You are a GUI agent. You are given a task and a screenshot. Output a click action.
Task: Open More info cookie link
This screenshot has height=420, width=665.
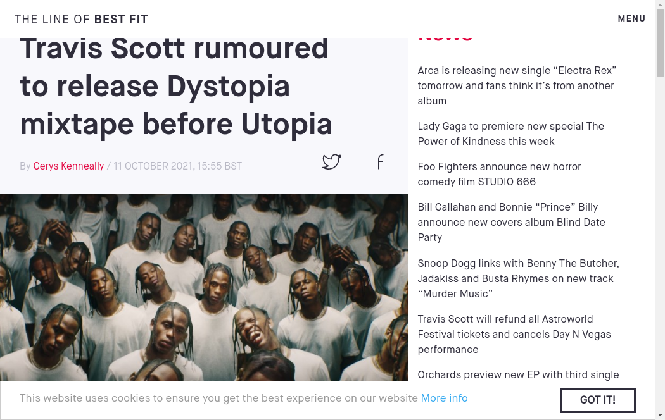444,398
